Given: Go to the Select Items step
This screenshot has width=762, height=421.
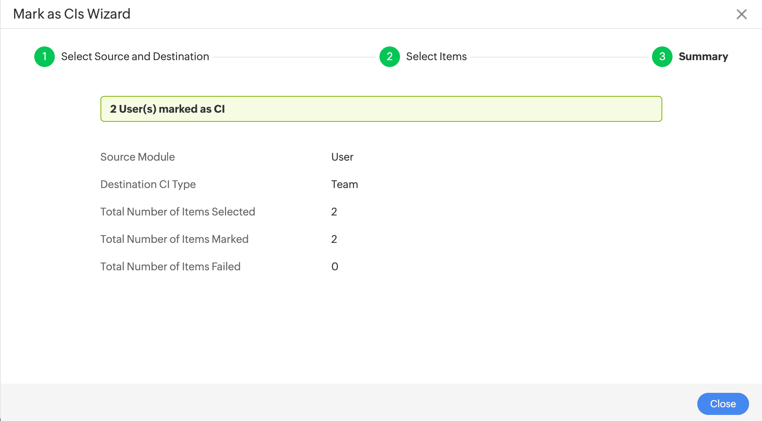Looking at the screenshot, I should click(436, 57).
